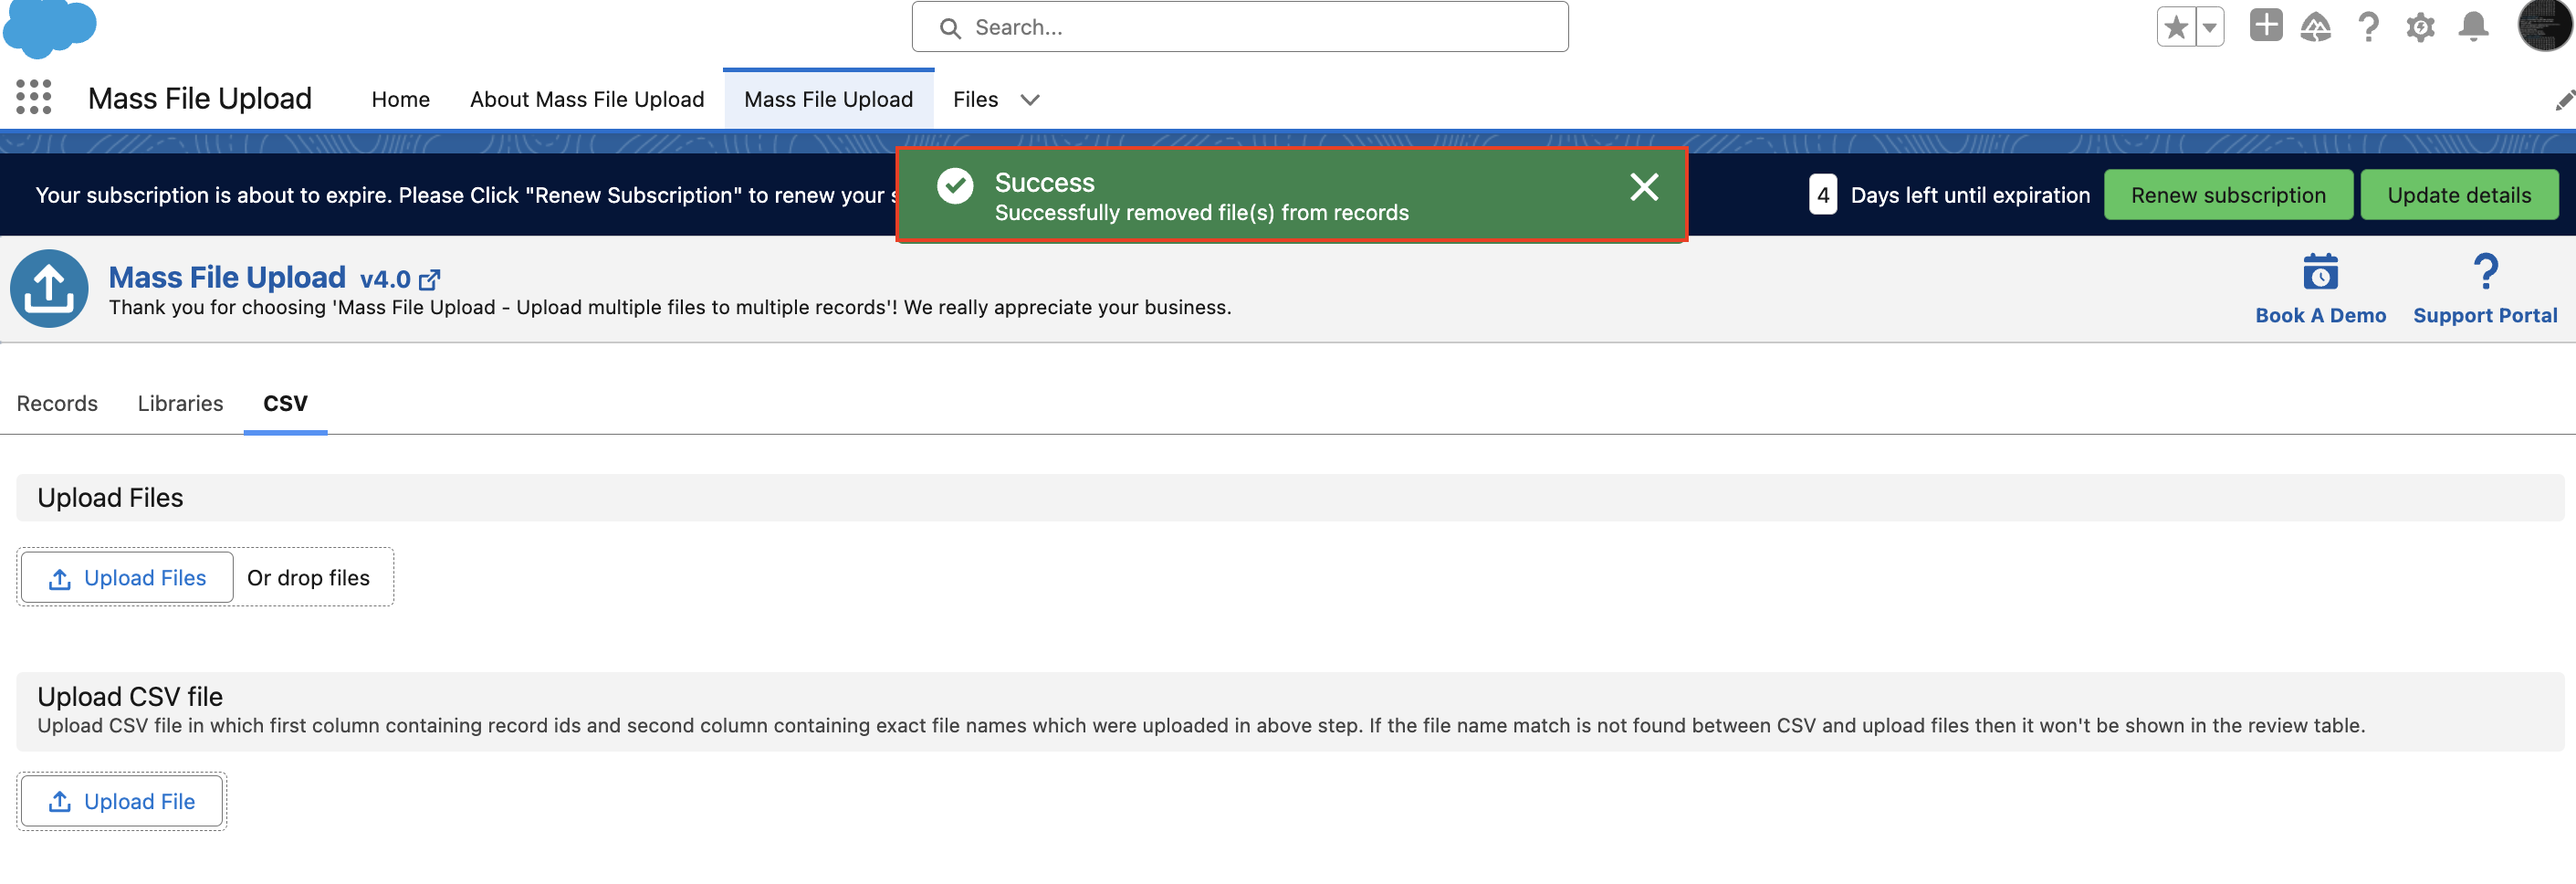This screenshot has width=2576, height=884.
Task: Click the Salesforce cloud logo
Action: point(49,27)
